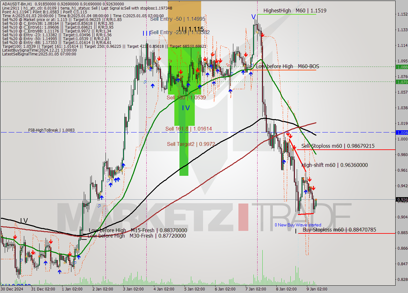
Task: Select the 'I I I 1.115' wave label
Action: [x=191, y=29]
